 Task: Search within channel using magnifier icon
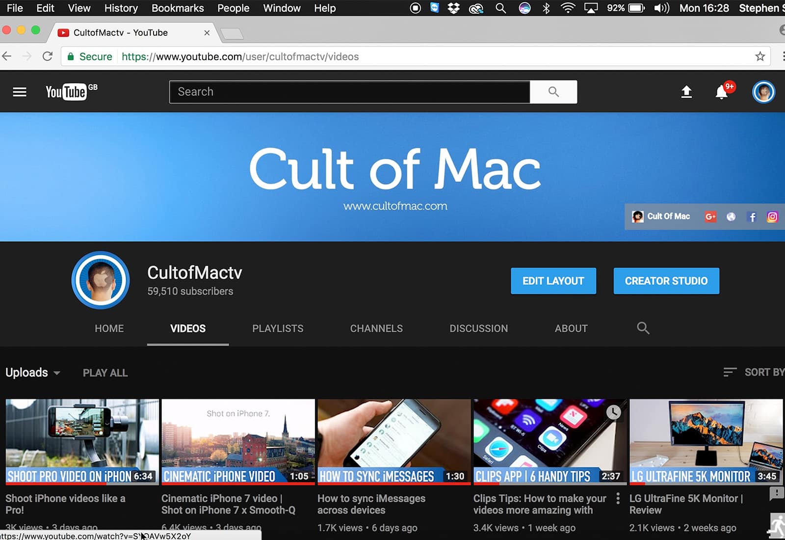click(x=643, y=328)
